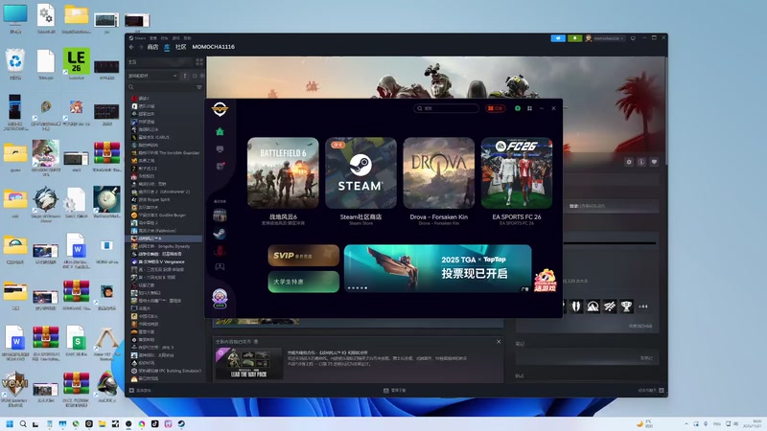Click the 大学生特惠 student discount button
The width and height of the screenshot is (767, 431).
(x=303, y=282)
